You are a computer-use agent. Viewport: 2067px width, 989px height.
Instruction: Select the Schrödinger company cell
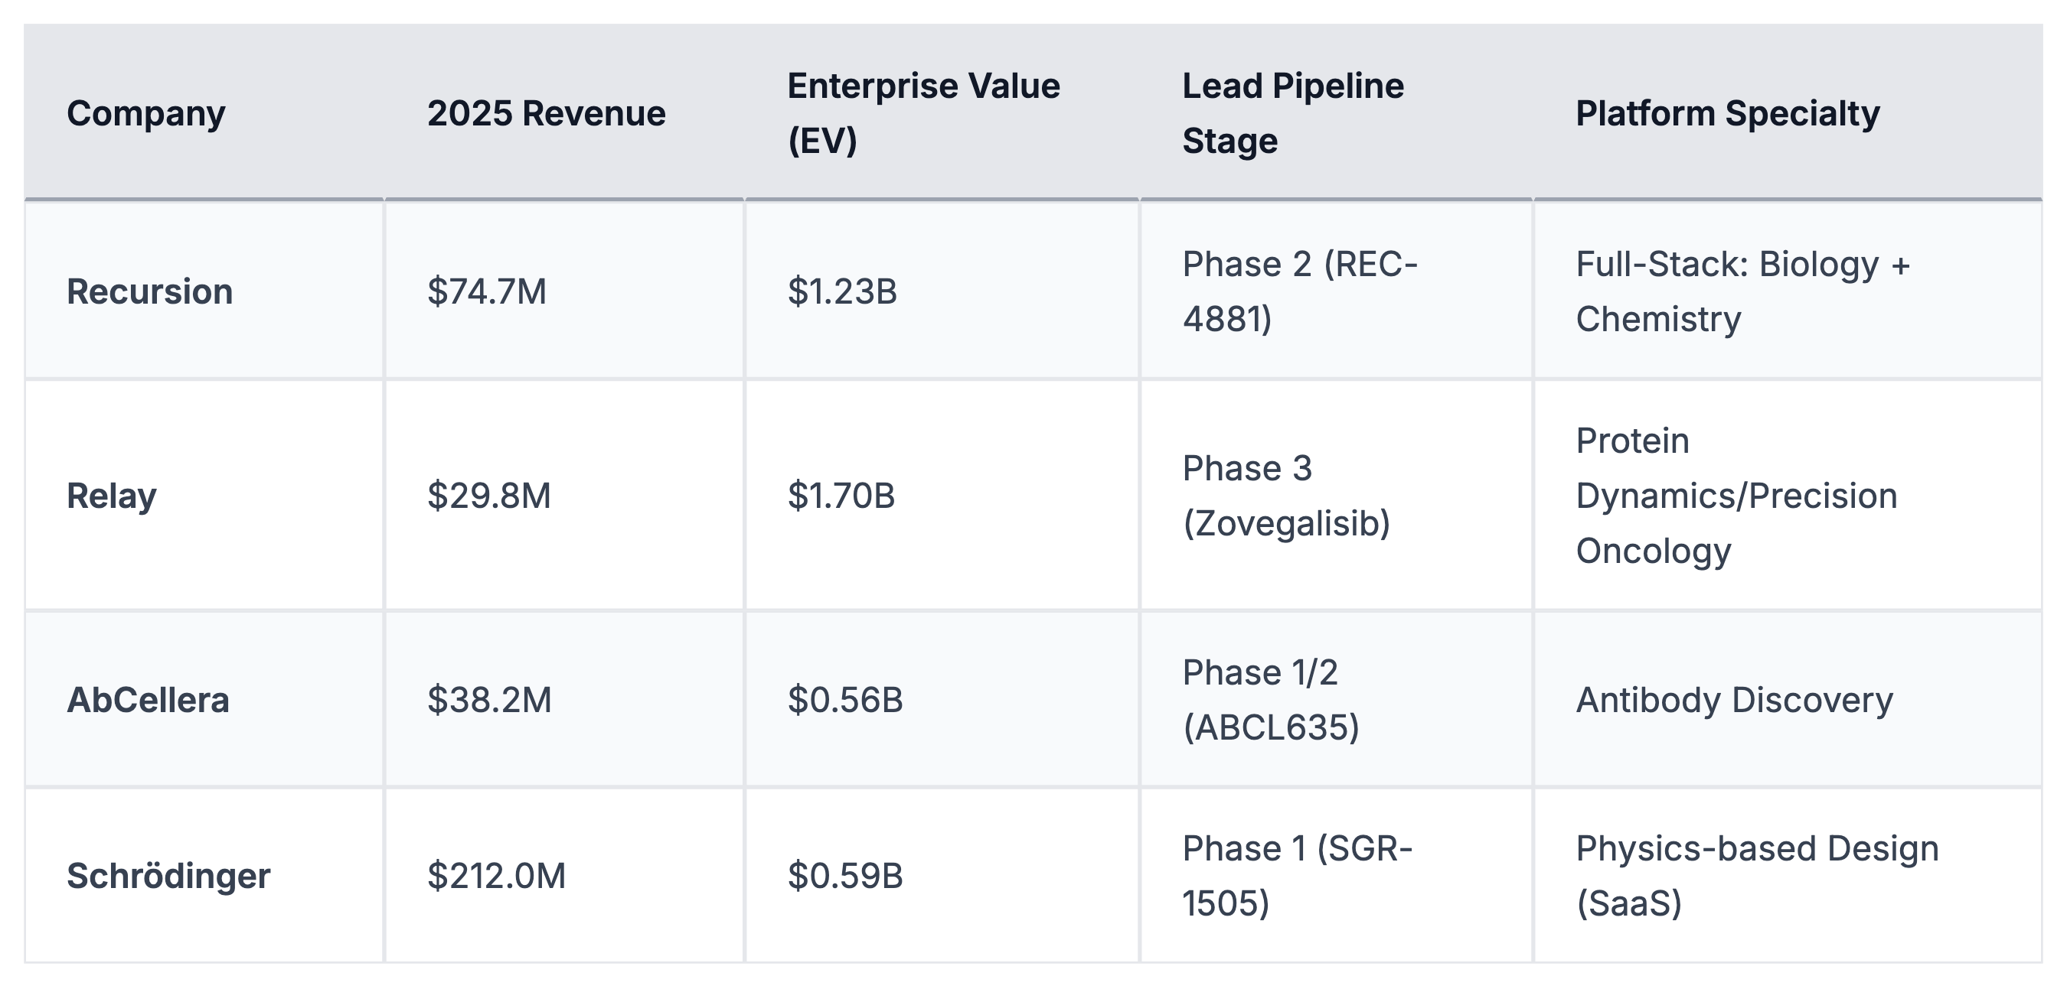[168, 875]
